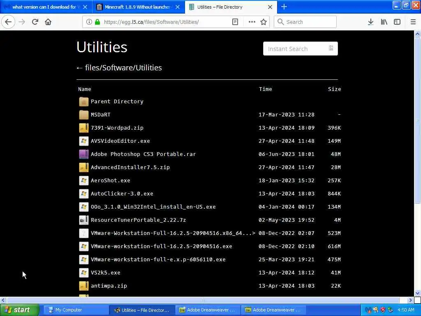Close the Minecraft 1.8.9 tab

coord(178,7)
